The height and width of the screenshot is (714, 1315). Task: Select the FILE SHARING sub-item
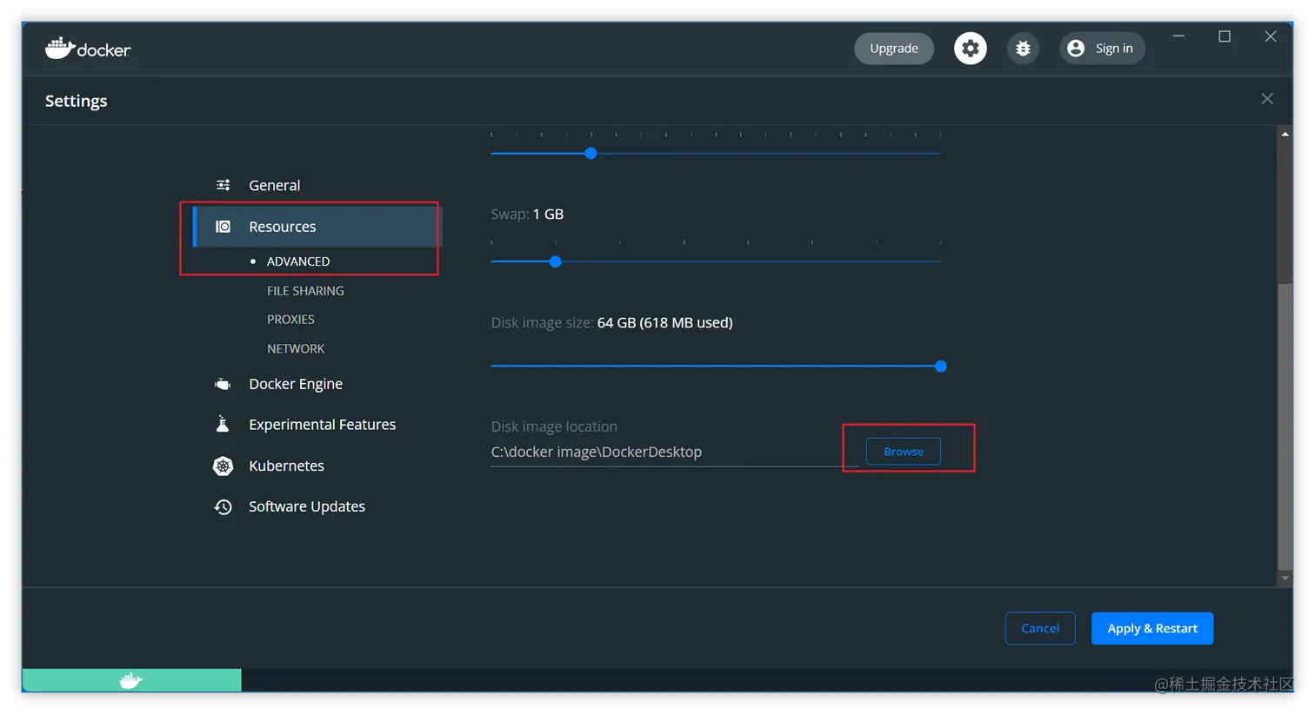point(305,291)
